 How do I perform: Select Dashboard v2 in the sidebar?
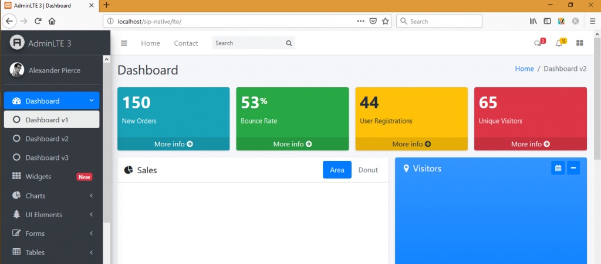click(47, 139)
